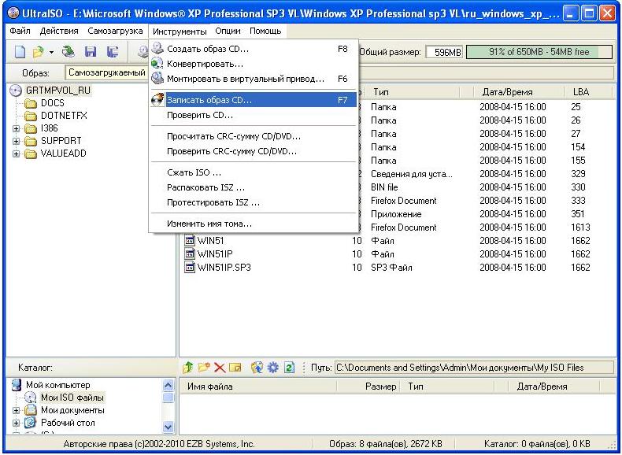The image size is (622, 455).
Task: Click the red X delete icon
Action: [220, 368]
